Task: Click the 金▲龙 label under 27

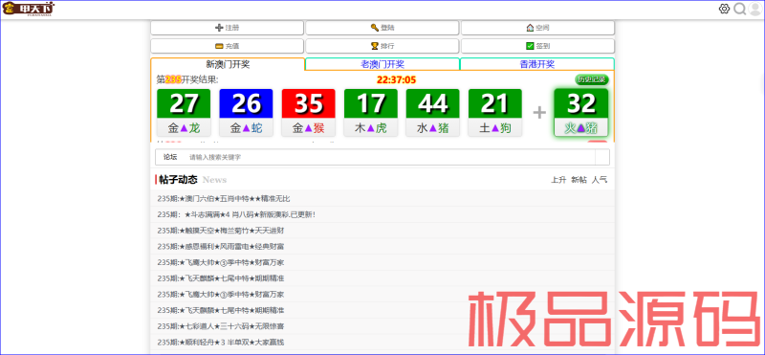Action: point(184,128)
